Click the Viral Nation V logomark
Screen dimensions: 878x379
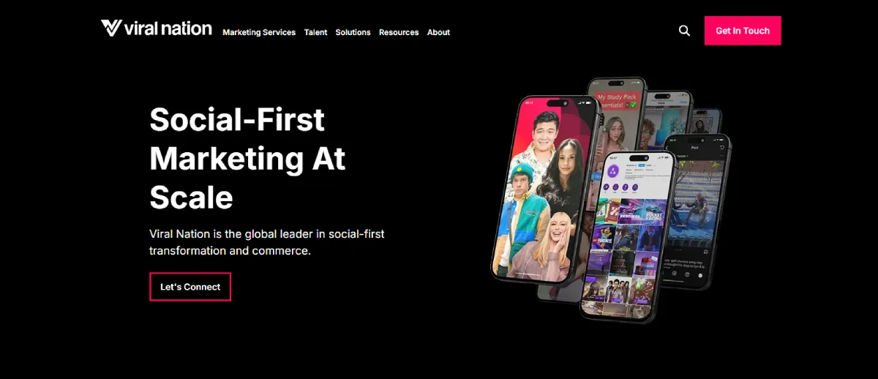point(112,28)
